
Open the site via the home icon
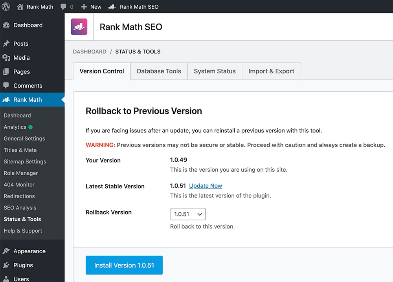(x=20, y=6)
